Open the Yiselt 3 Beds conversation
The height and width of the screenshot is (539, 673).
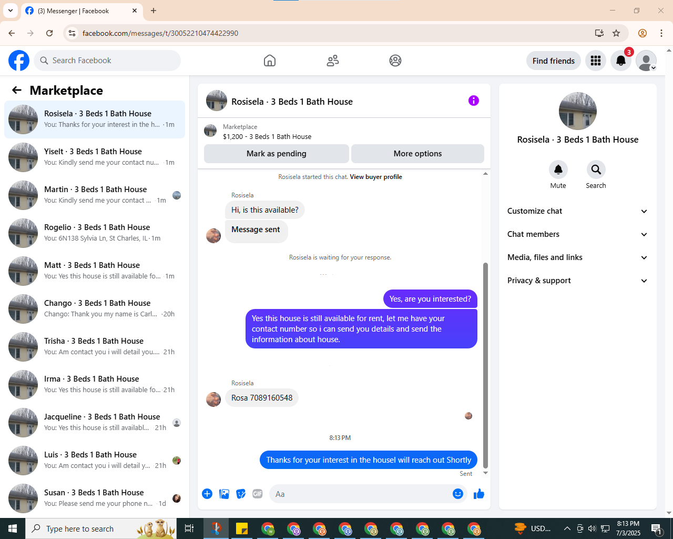pyautogui.click(x=95, y=157)
